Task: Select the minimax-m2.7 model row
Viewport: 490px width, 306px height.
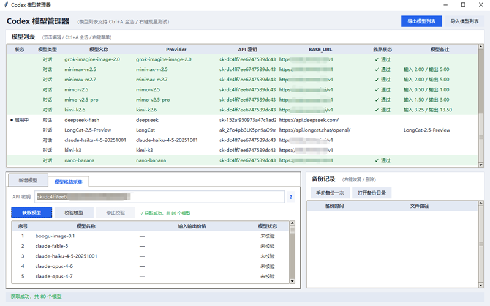Action: pos(242,80)
